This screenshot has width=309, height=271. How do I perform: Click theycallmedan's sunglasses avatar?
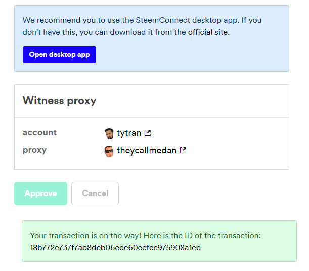pyautogui.click(x=109, y=151)
